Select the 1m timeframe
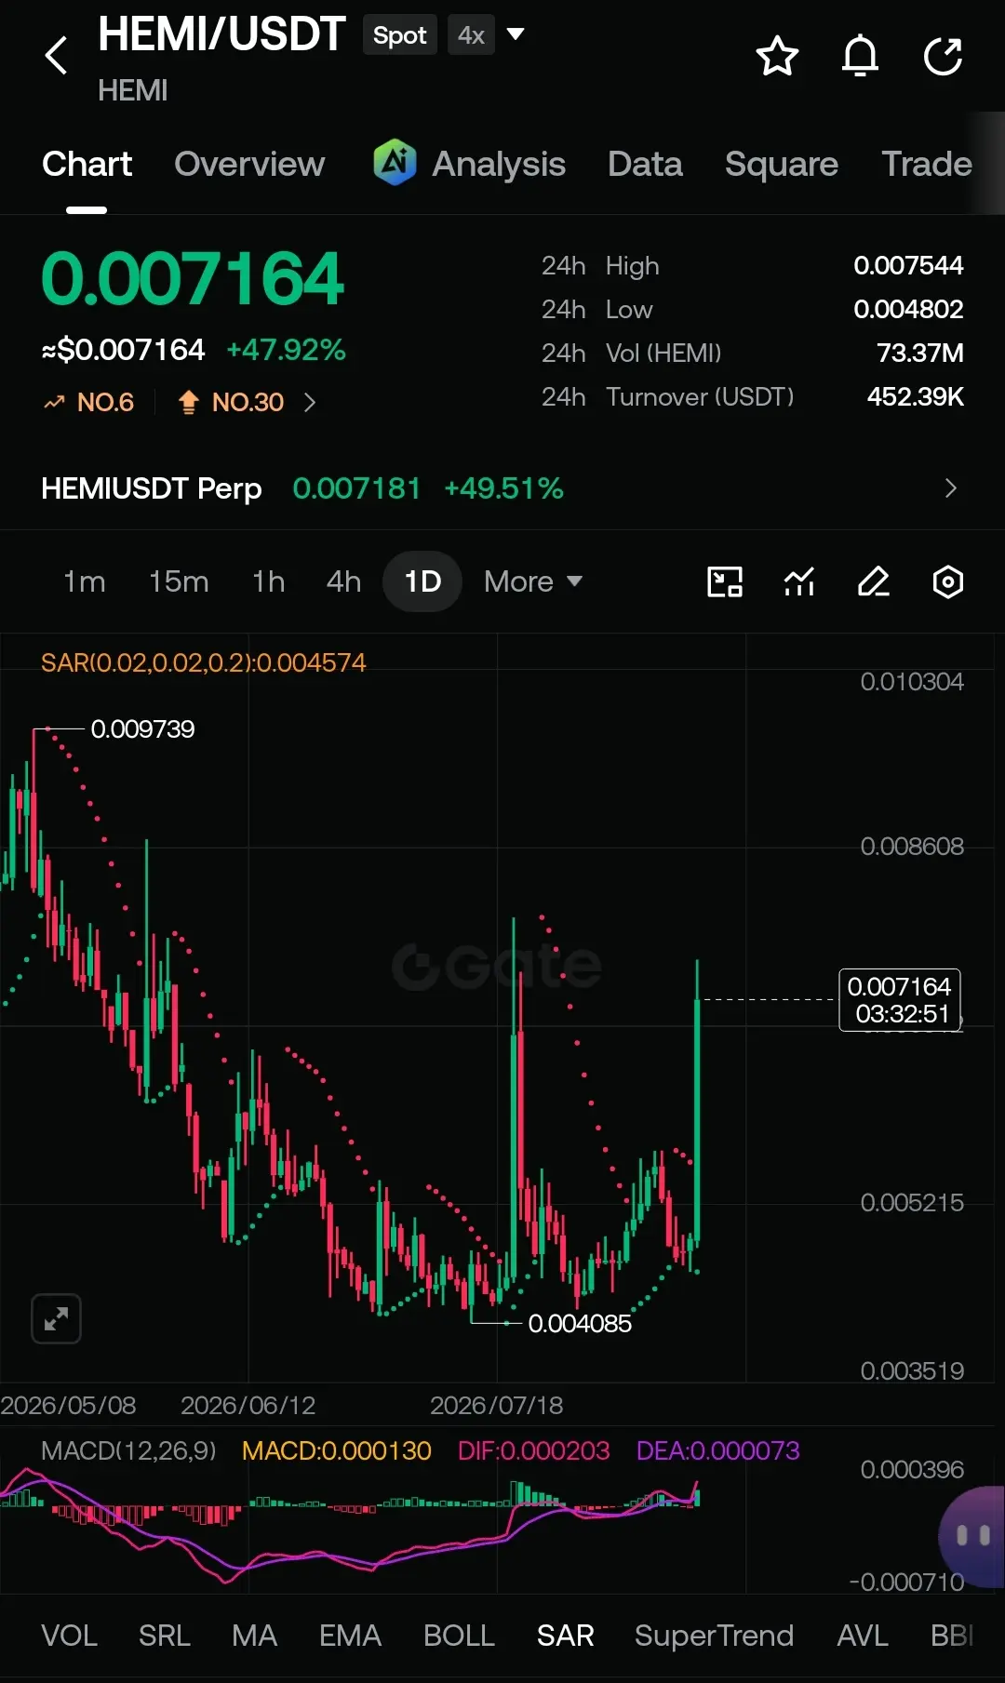Screen dimensions: 1005x1683 (84, 581)
